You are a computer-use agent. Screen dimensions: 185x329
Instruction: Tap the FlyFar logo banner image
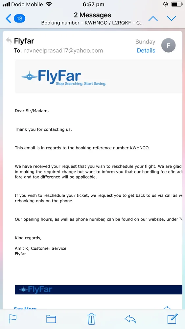[99, 77]
